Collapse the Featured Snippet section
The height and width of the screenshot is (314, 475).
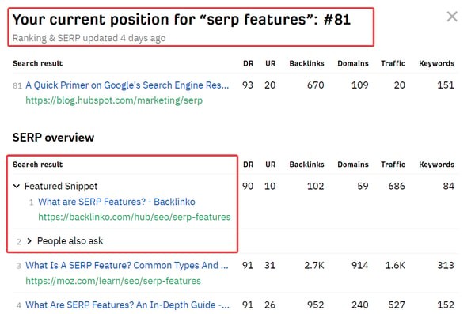pos(17,186)
